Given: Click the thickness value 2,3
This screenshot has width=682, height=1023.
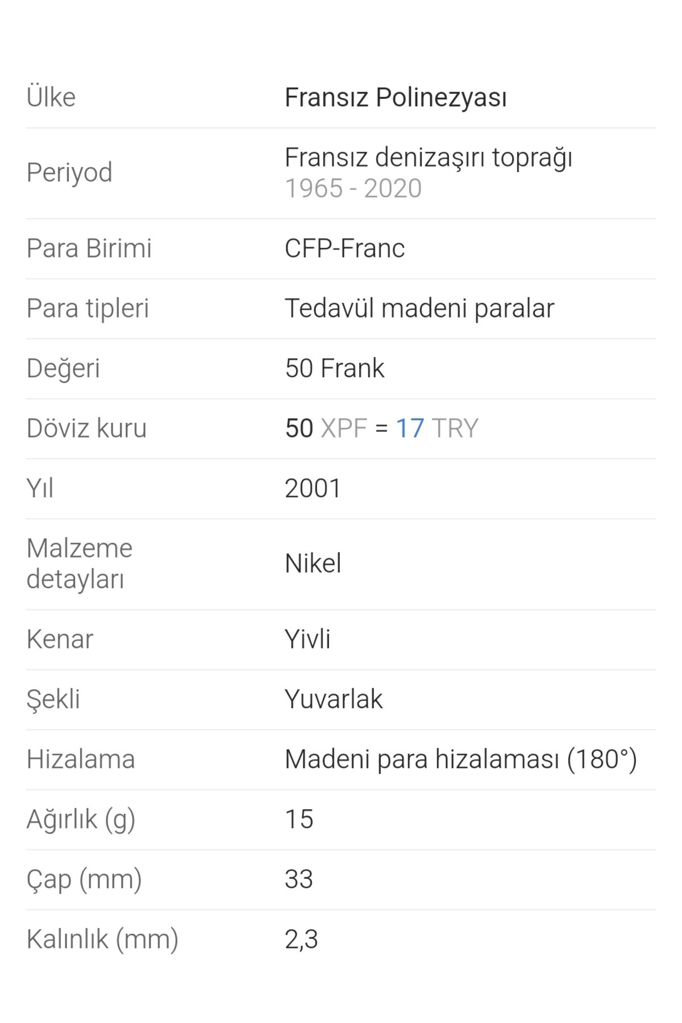Looking at the screenshot, I should click(301, 939).
